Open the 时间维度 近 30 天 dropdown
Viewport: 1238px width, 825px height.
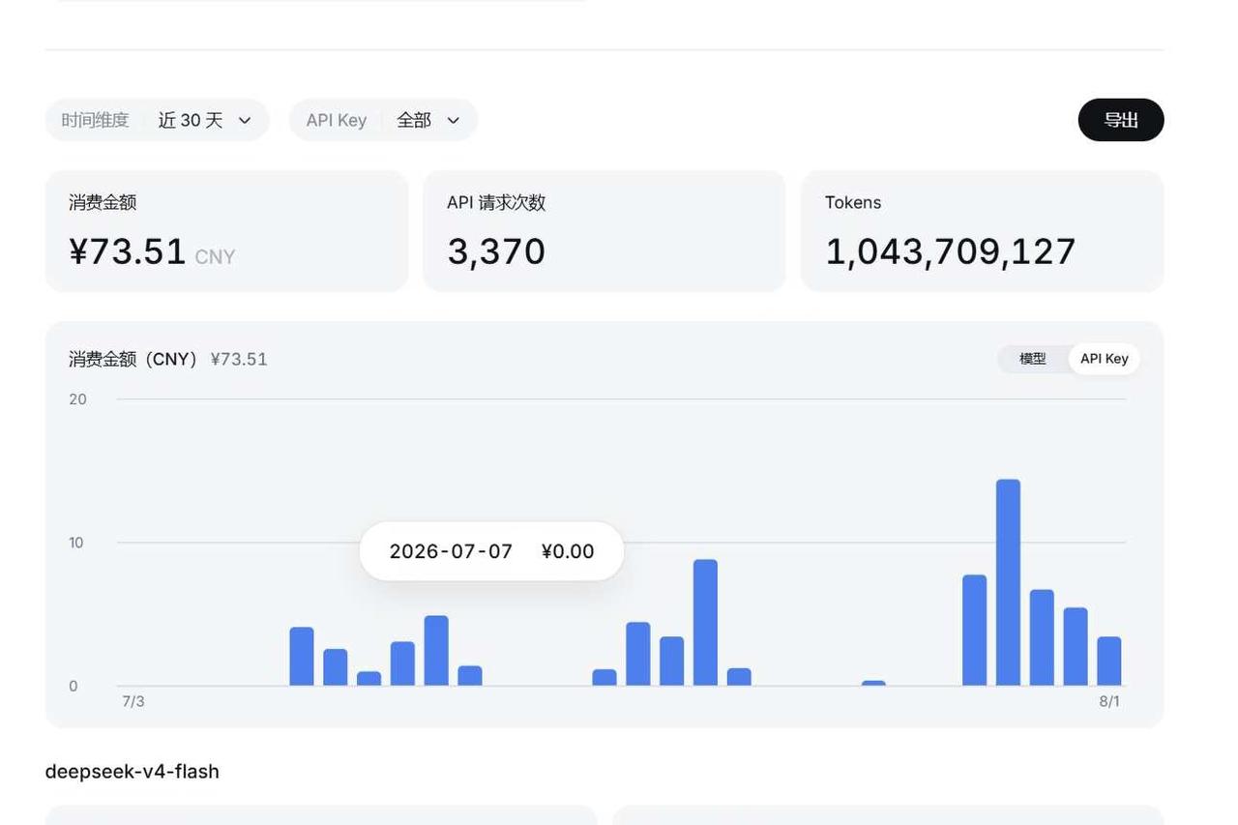pos(157,120)
